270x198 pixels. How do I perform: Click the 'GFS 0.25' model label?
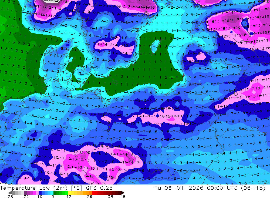99,188
